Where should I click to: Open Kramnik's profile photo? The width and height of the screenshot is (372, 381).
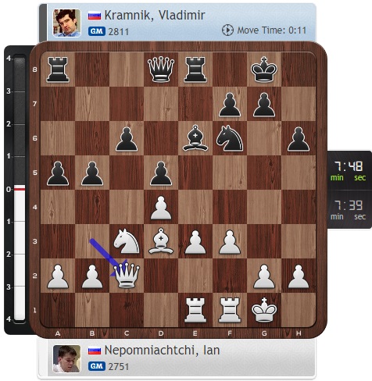(x=66, y=23)
